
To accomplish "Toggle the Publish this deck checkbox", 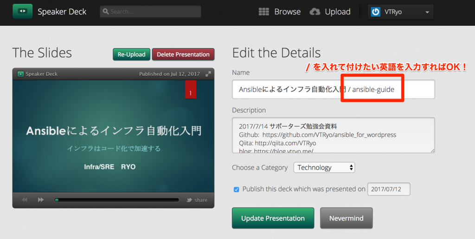I will [236, 190].
